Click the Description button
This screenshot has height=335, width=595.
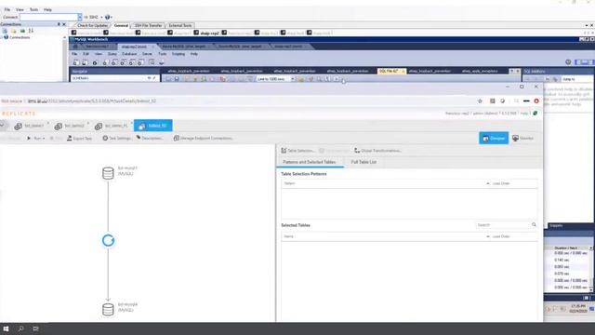tap(150, 139)
